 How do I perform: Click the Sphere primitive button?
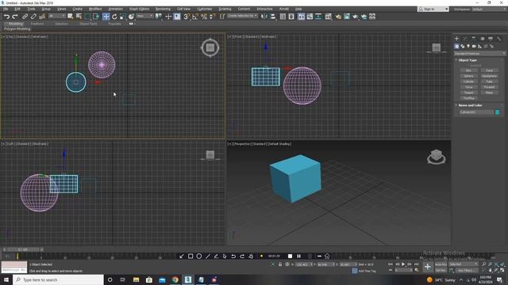pos(468,76)
